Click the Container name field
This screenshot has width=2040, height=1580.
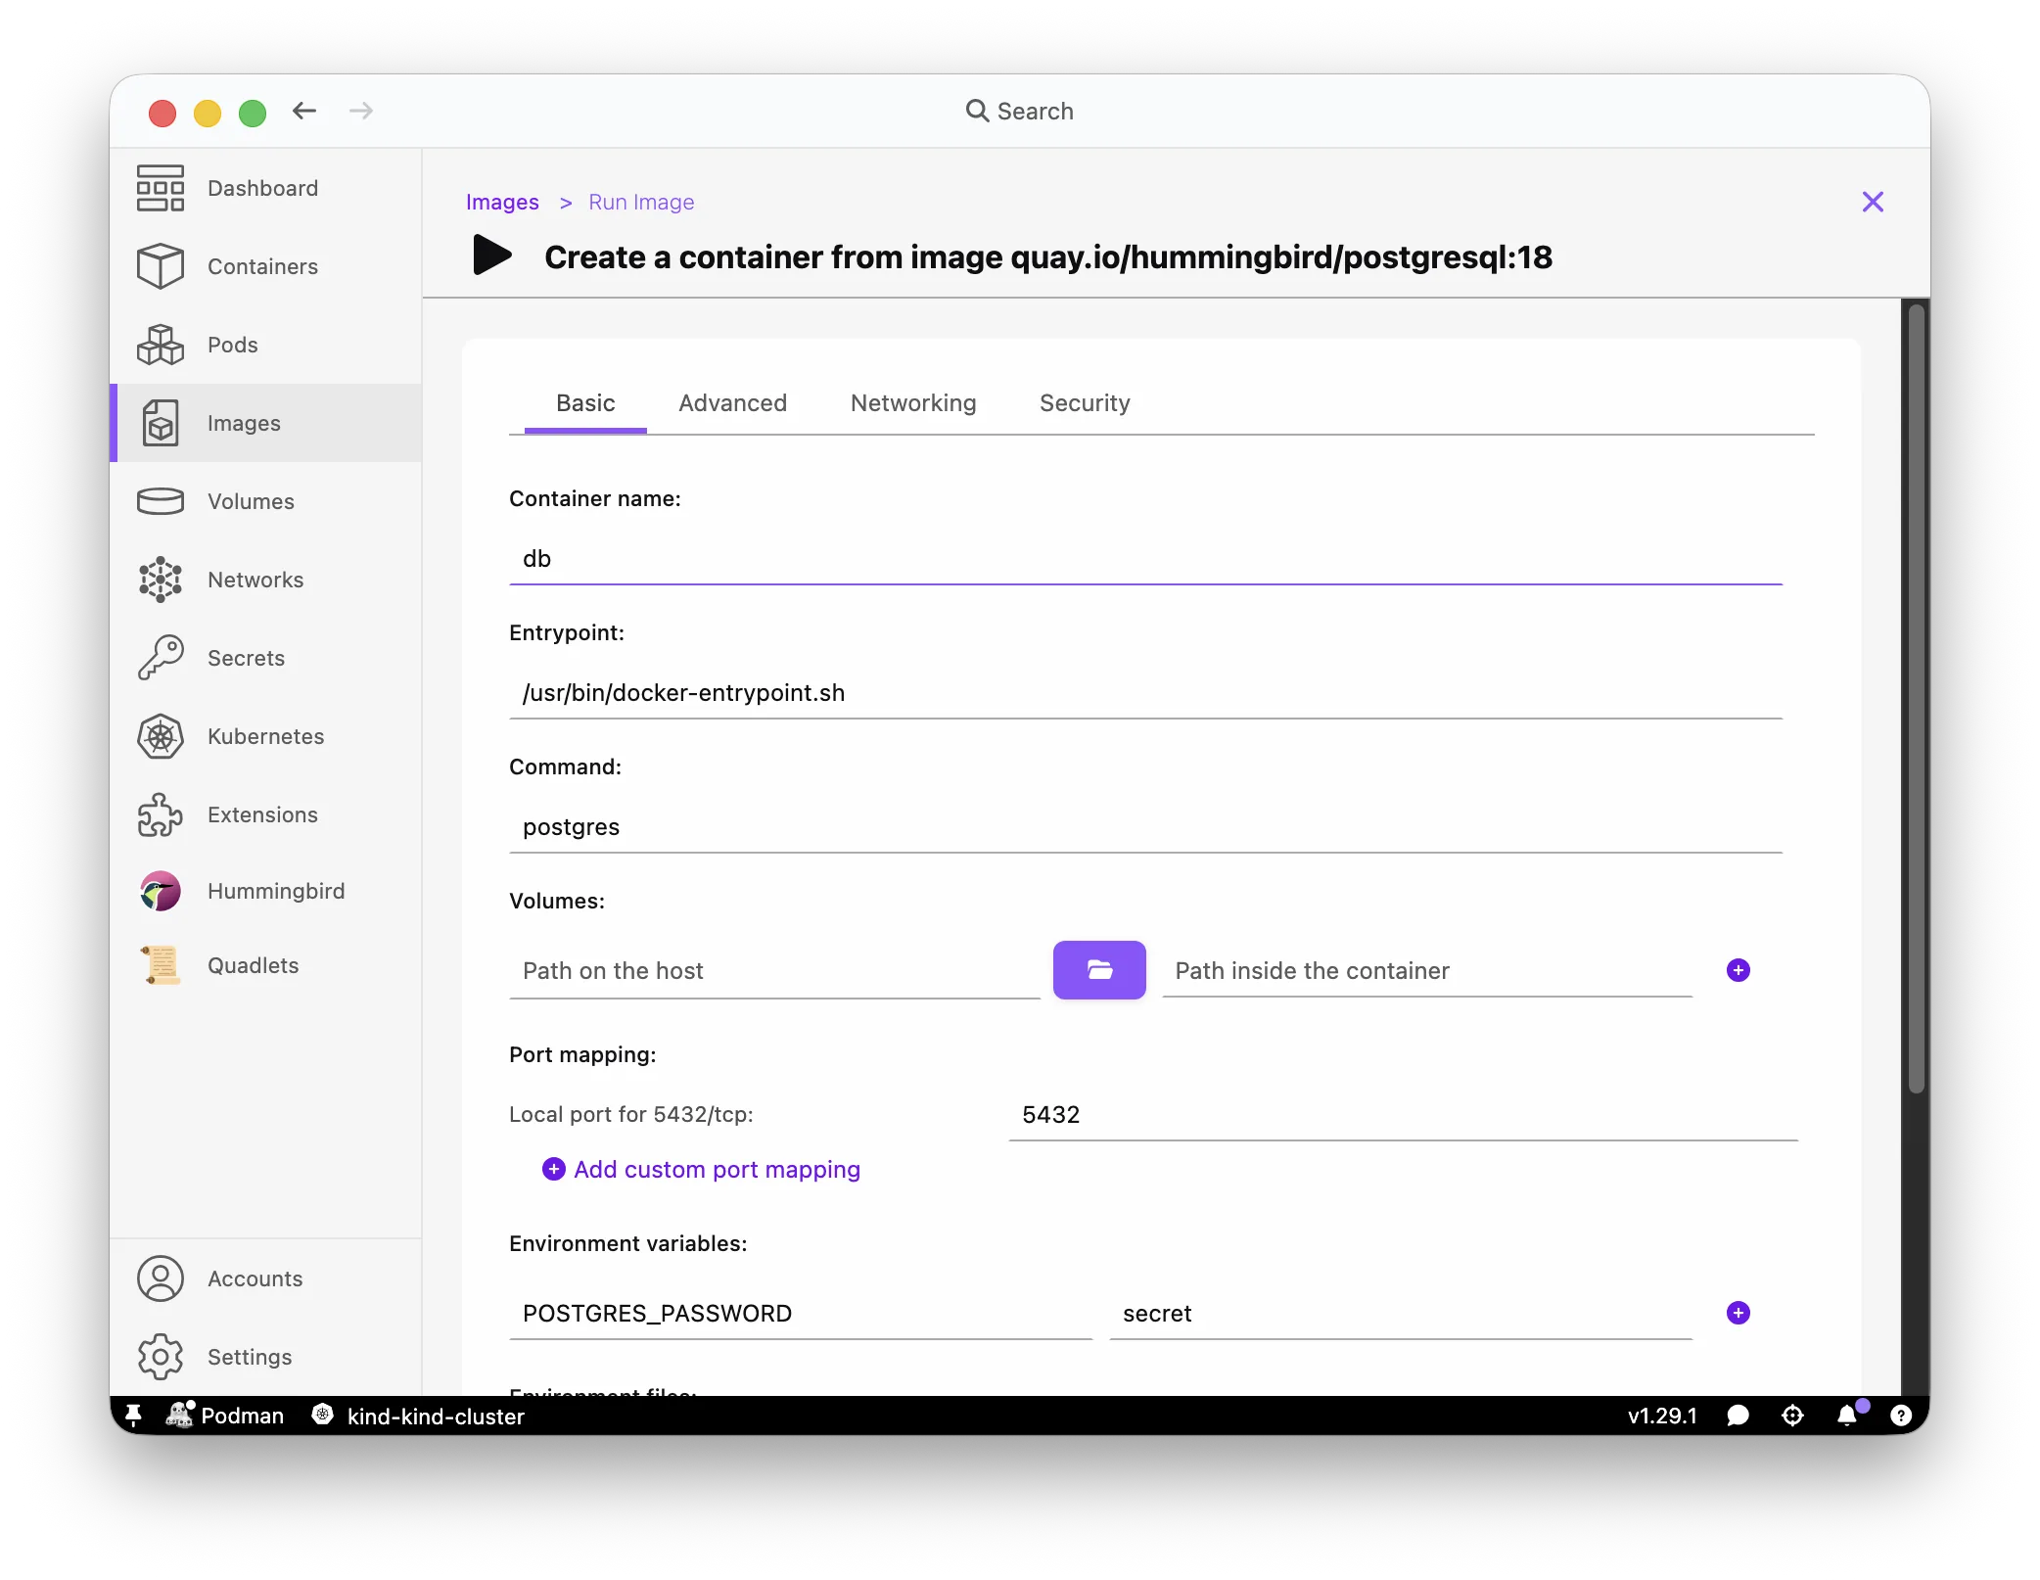(x=1145, y=558)
